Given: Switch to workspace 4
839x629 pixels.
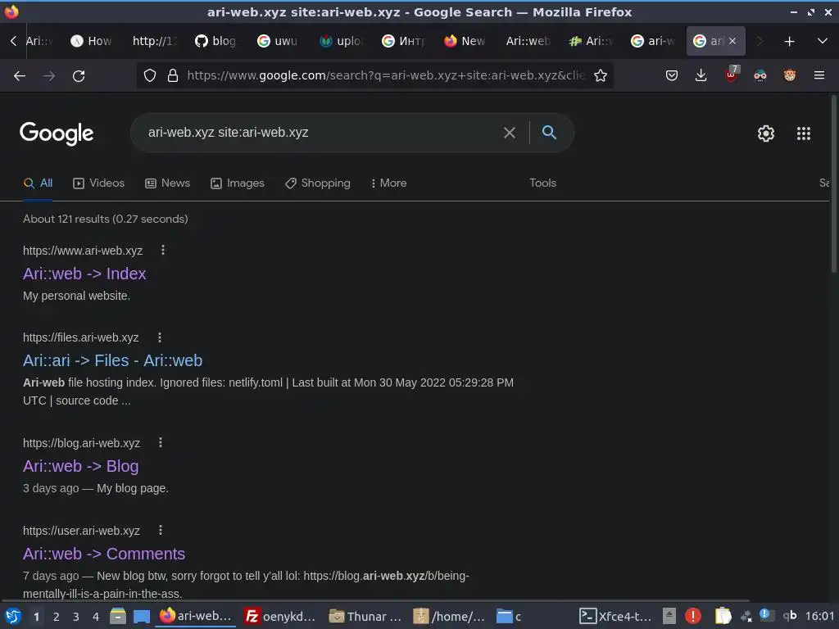Looking at the screenshot, I should [x=96, y=617].
